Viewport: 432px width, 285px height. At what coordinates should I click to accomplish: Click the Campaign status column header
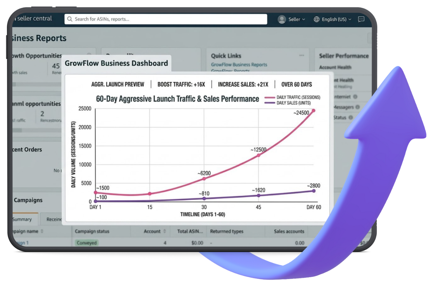tap(92, 231)
